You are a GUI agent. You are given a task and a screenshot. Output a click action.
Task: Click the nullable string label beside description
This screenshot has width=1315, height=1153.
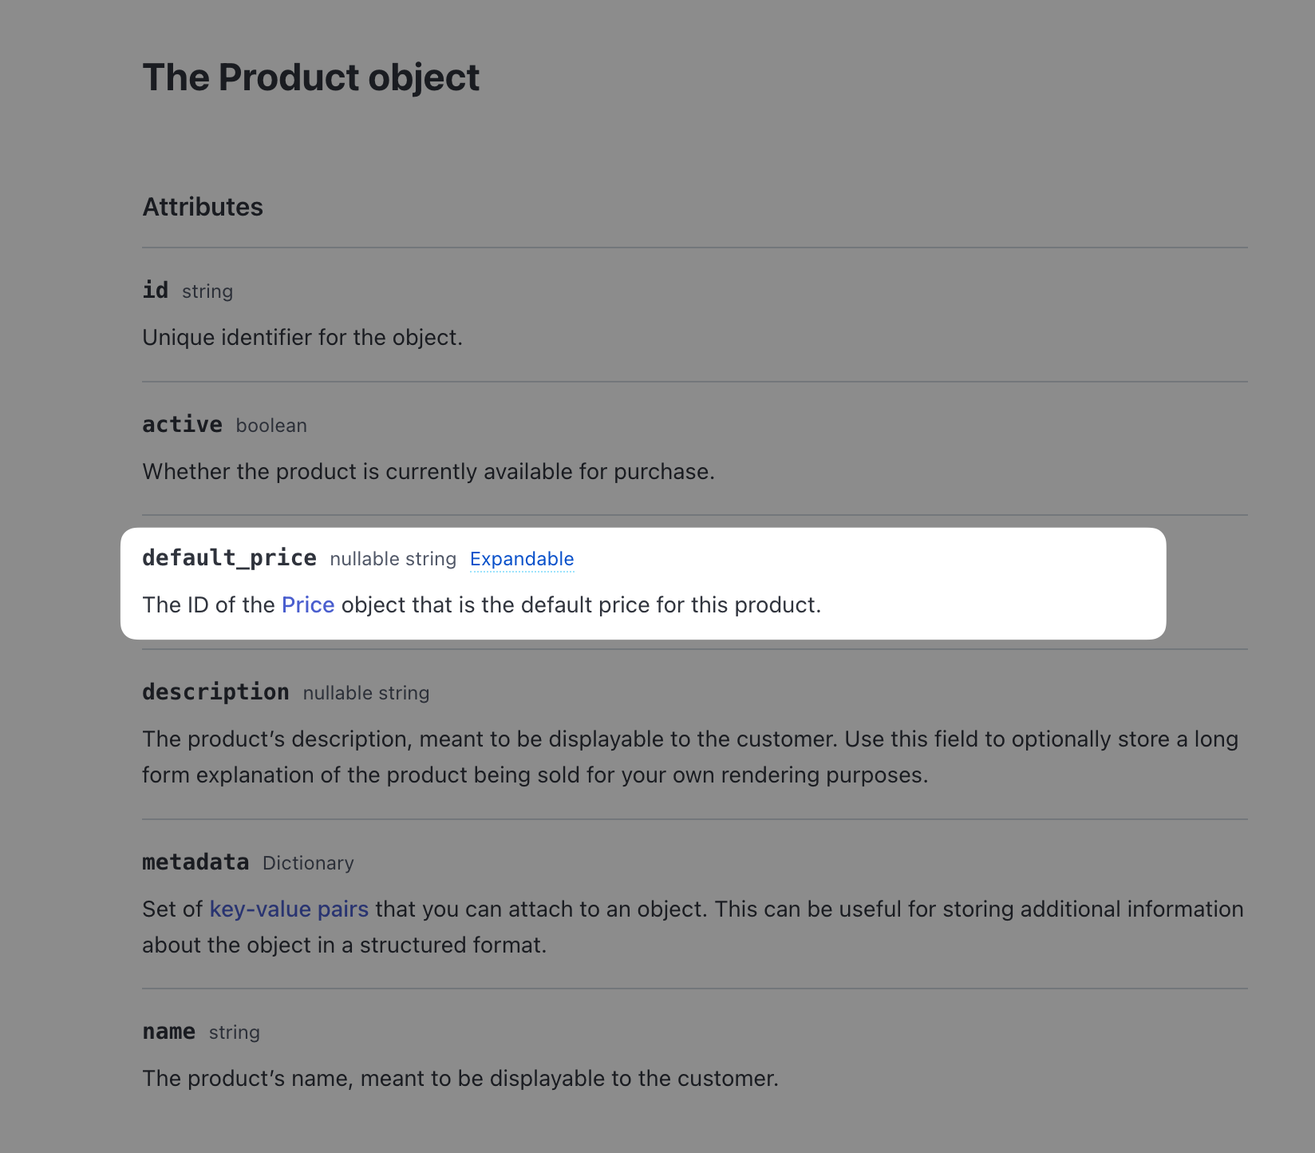[365, 693]
